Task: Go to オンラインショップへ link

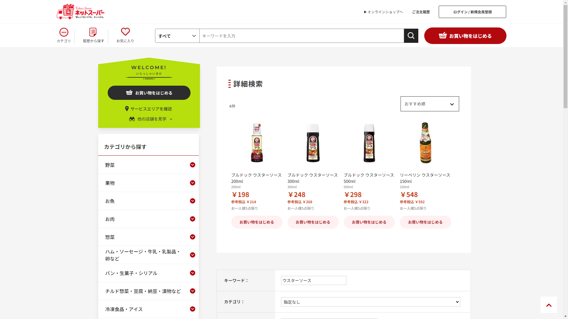Action: [383, 12]
